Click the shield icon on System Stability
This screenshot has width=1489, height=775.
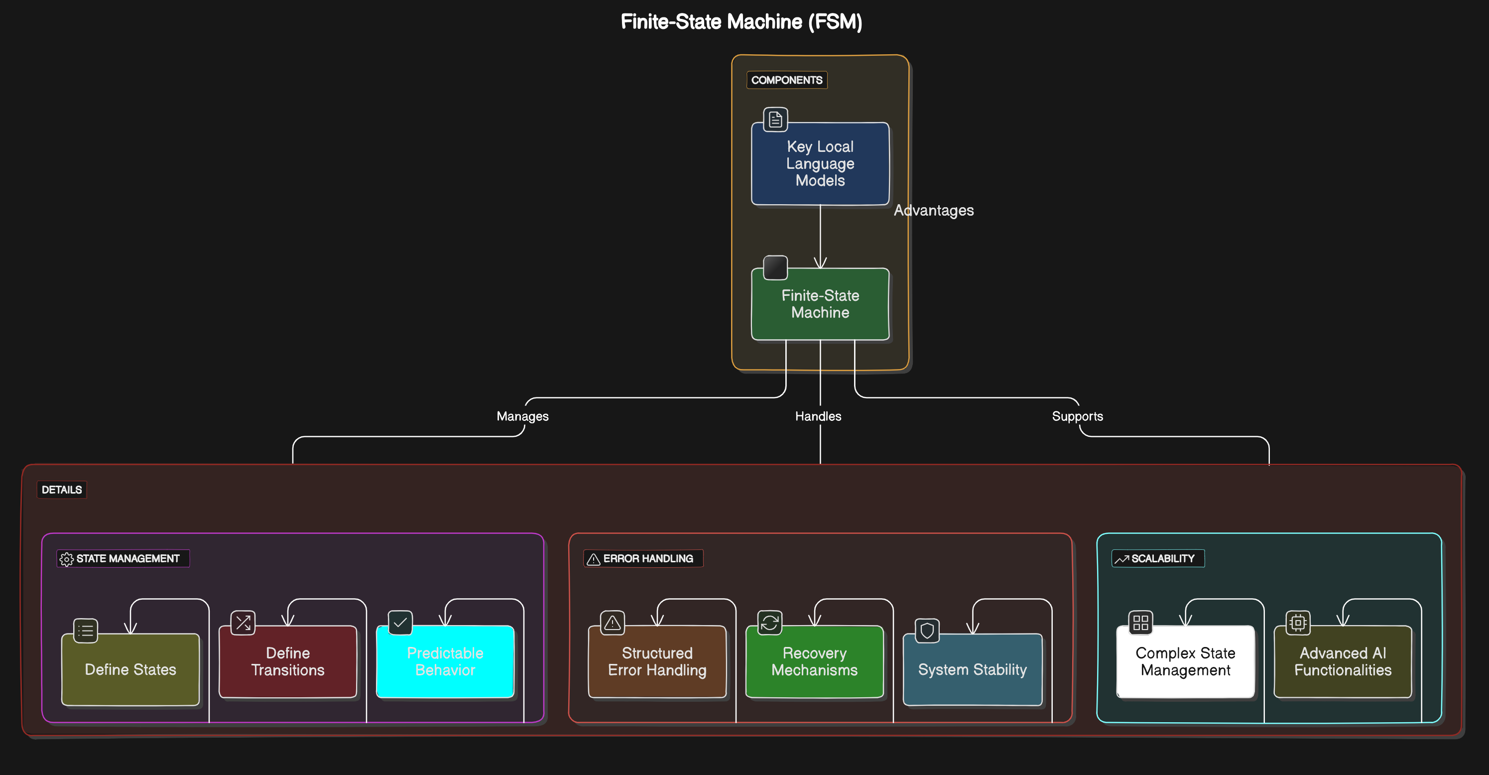click(927, 631)
